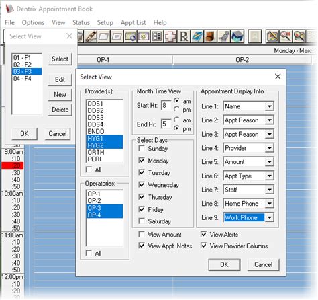318x300 pixels.
Task: Open the Help menu
Action: point(160,22)
